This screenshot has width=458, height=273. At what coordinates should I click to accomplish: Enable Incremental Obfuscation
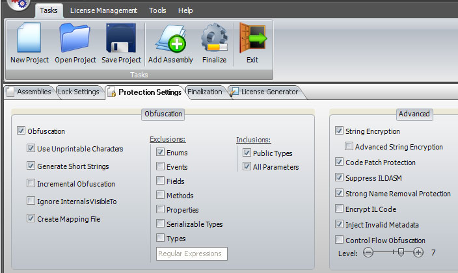click(31, 183)
